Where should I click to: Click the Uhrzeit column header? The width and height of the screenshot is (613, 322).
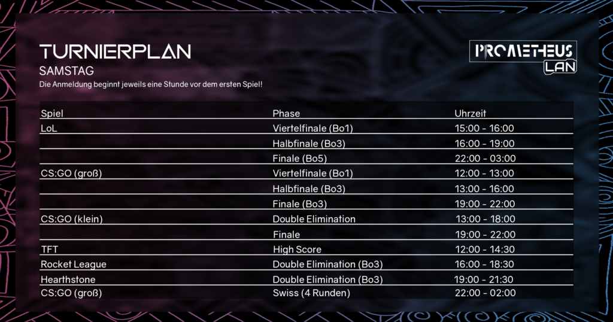pos(471,113)
